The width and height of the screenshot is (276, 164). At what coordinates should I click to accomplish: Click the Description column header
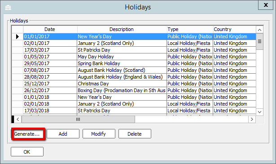pyautogui.click(x=122, y=29)
